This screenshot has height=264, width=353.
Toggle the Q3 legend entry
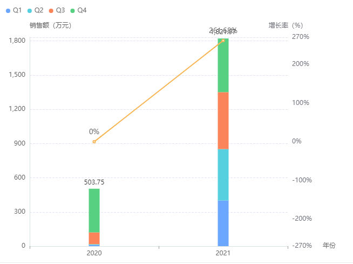tap(57, 10)
